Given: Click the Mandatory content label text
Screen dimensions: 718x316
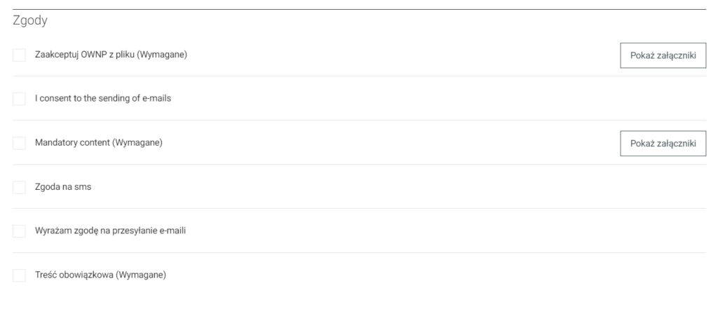Looking at the screenshot, I should pos(73,143).
